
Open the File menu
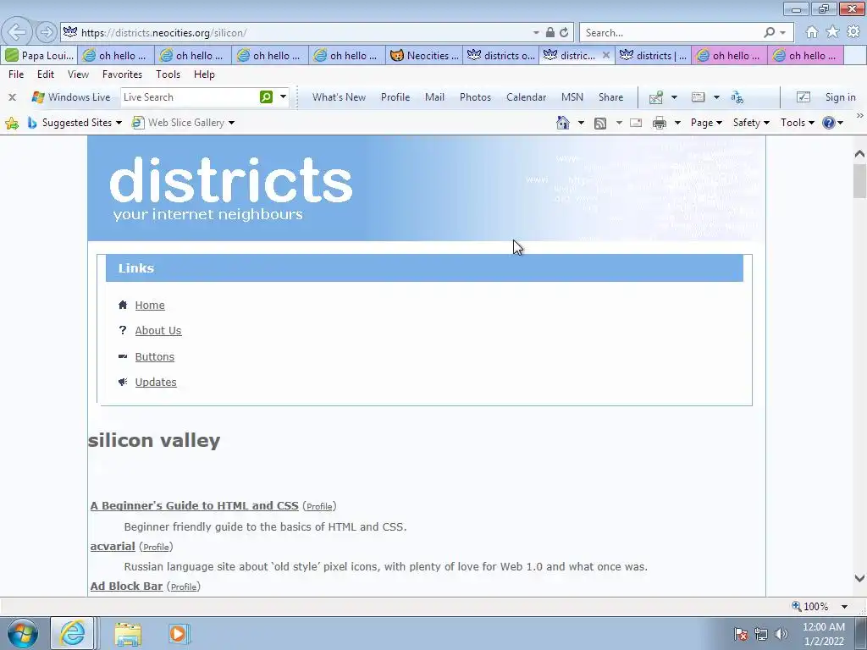coord(16,74)
